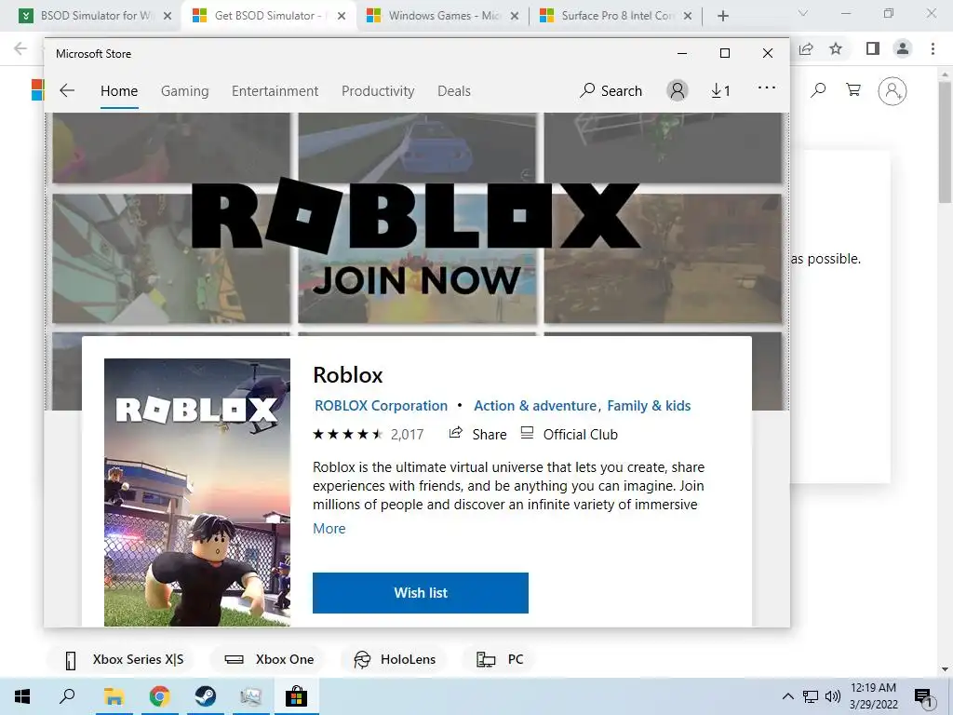Open the three-dot See more menu
This screenshot has height=715, width=953.
coord(767,88)
